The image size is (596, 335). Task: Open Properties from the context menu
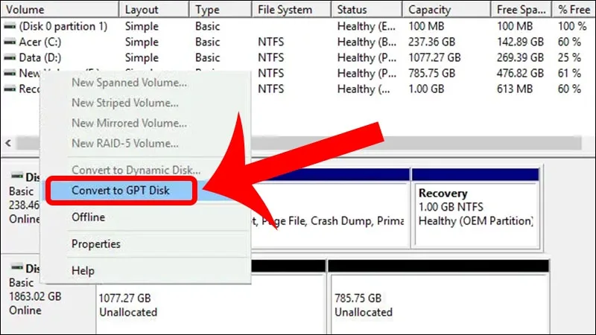click(x=96, y=244)
